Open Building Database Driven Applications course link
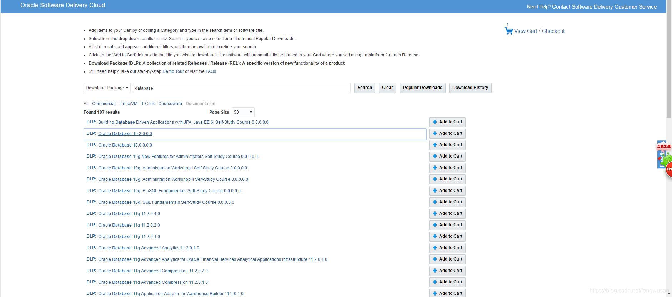 click(x=183, y=122)
